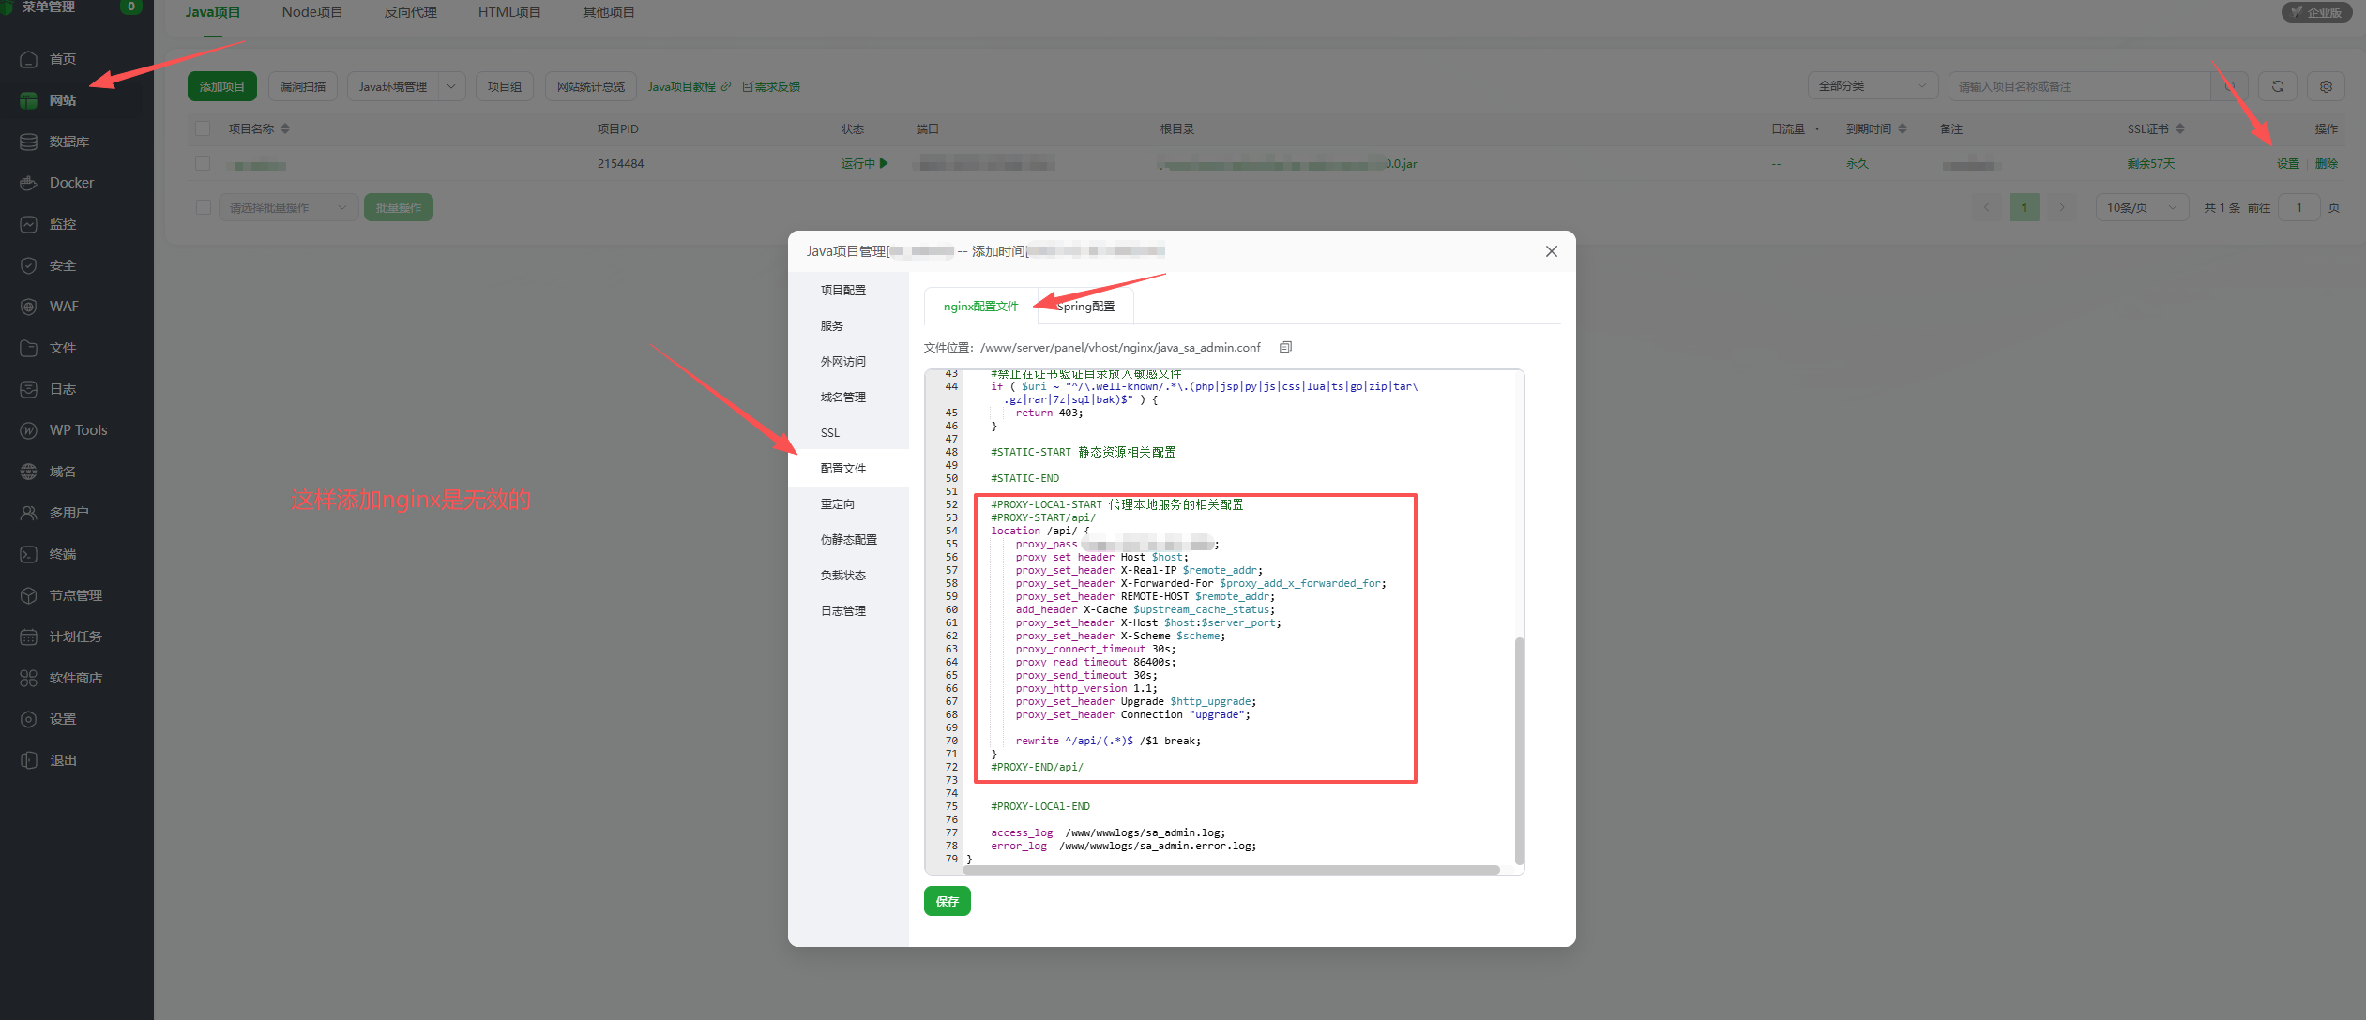Screen dimensions: 2366x1020
Task: Click the editor vertical scrollbar thumb
Action: tap(1519, 750)
